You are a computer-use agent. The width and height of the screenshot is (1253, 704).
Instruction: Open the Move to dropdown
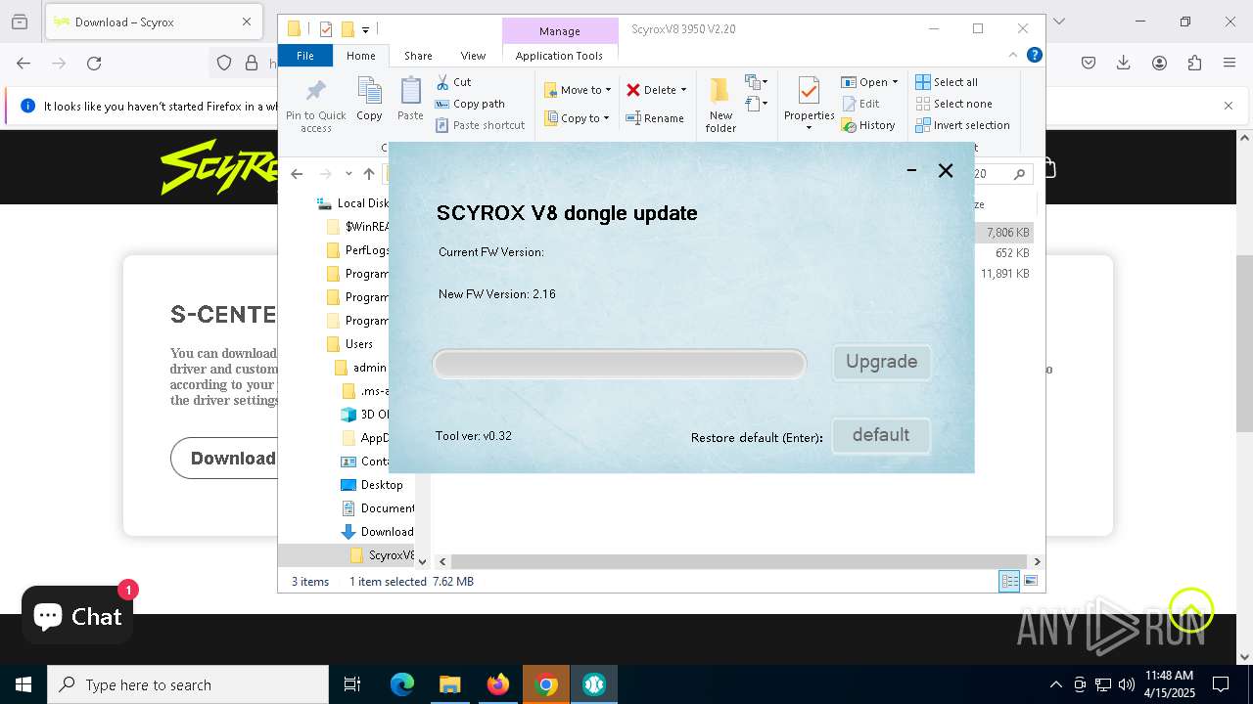(578, 90)
